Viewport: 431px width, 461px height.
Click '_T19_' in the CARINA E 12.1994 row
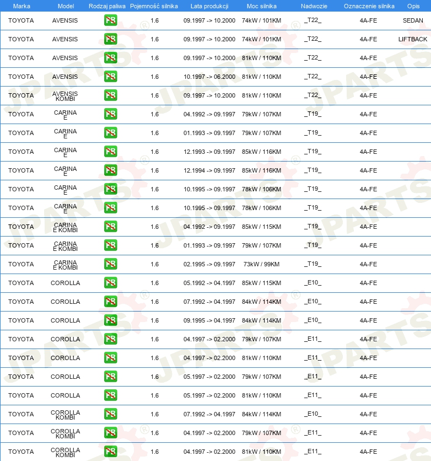tap(313, 170)
